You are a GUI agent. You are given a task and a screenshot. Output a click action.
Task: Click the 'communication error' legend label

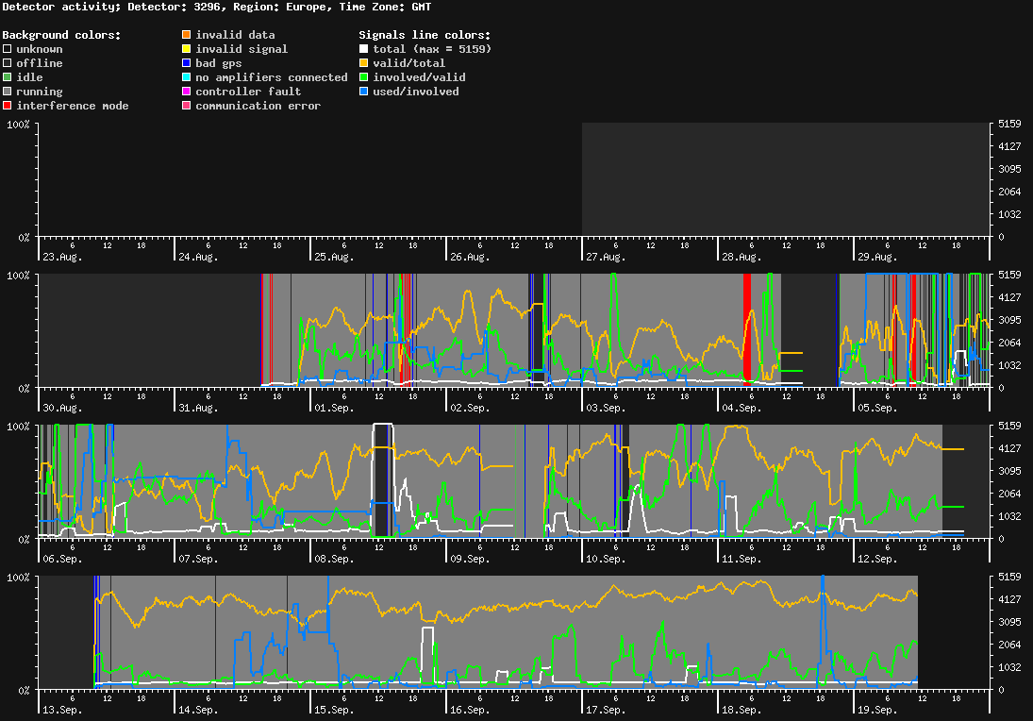click(x=258, y=106)
